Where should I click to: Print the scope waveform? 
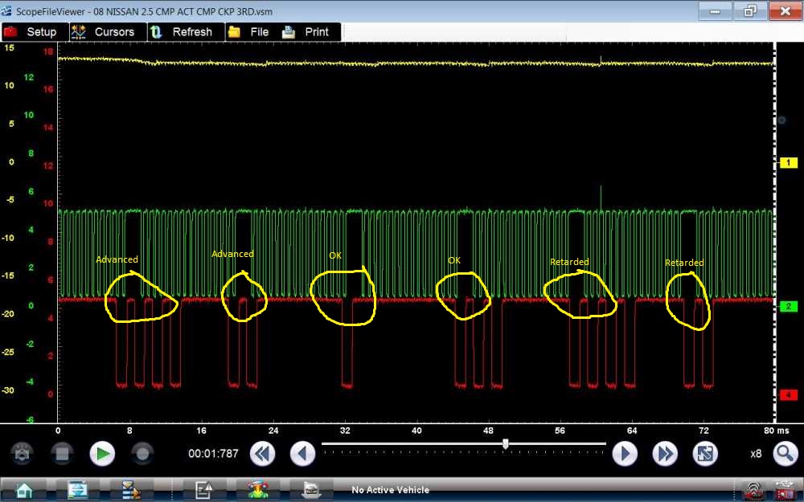(x=306, y=32)
